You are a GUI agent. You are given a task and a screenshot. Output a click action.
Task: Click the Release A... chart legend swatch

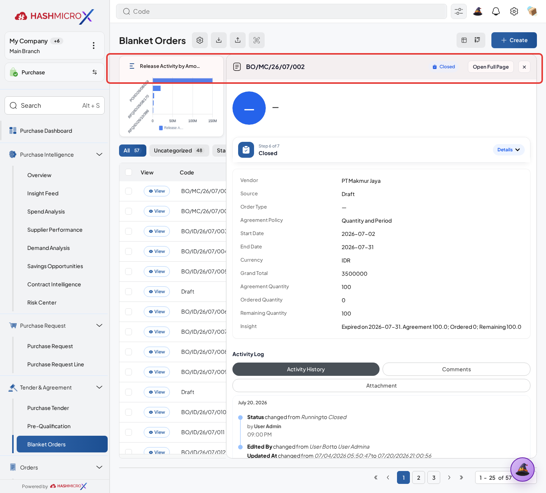pyautogui.click(x=161, y=128)
